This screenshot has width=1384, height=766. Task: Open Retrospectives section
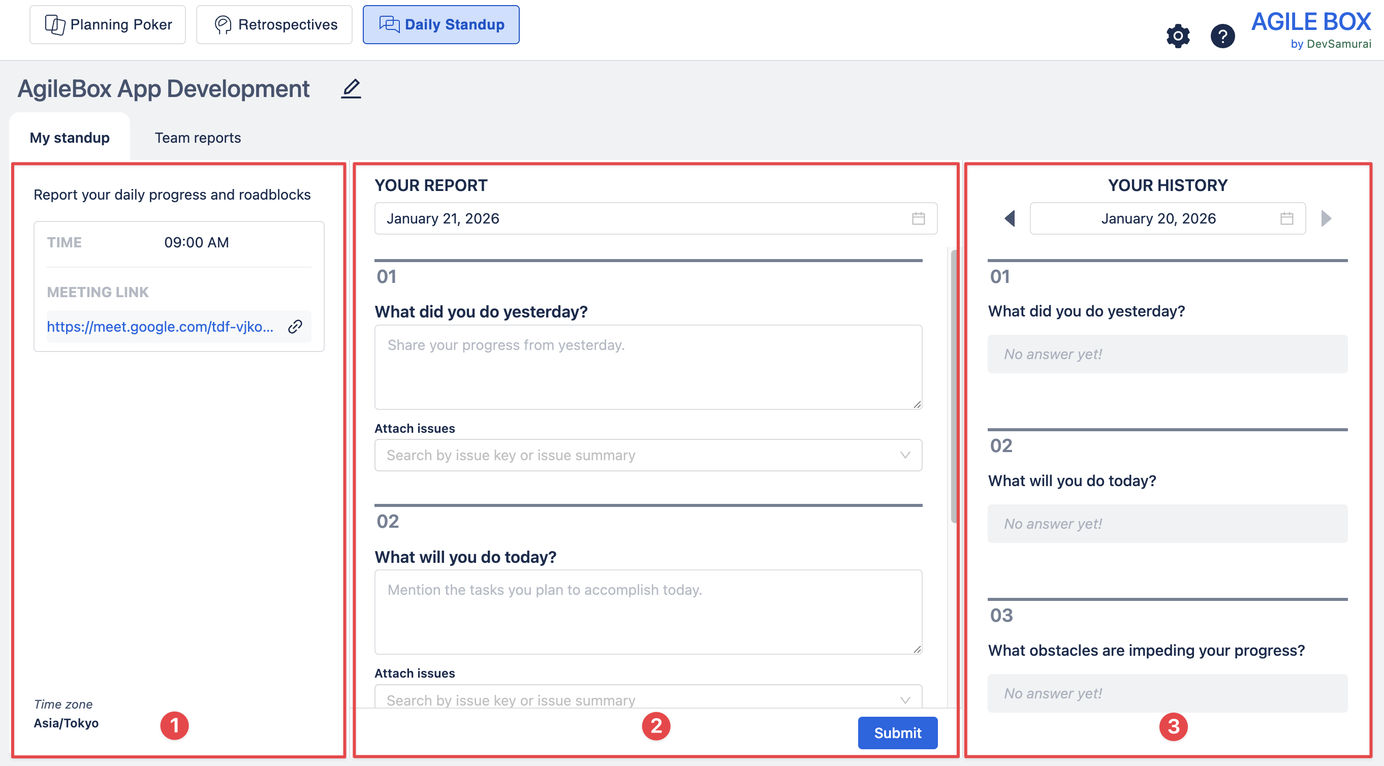pyautogui.click(x=274, y=25)
